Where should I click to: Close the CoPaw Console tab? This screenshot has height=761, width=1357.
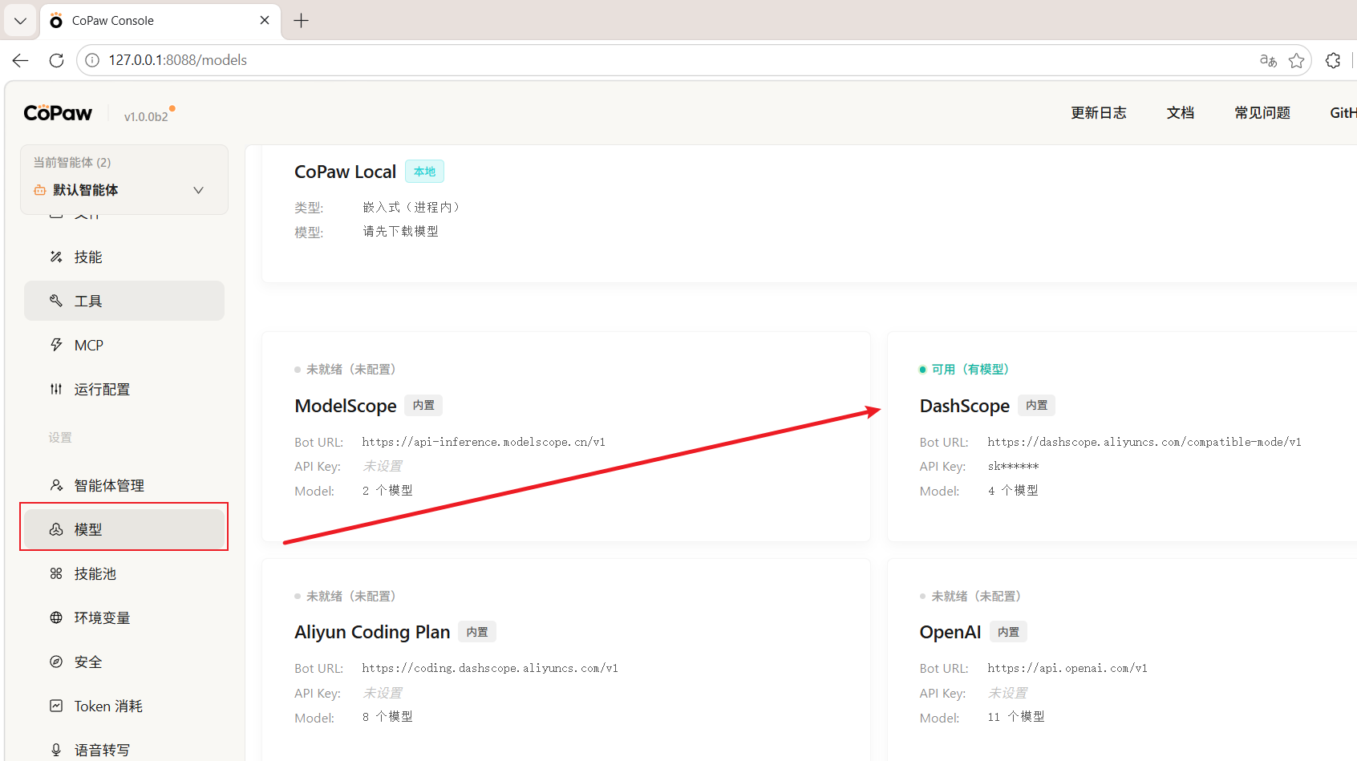pos(265,21)
